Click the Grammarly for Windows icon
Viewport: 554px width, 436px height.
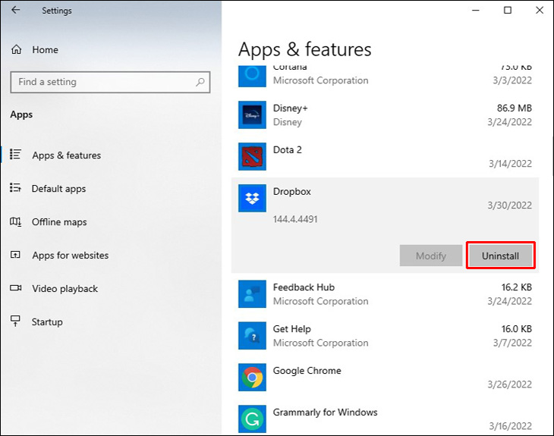pyautogui.click(x=252, y=419)
